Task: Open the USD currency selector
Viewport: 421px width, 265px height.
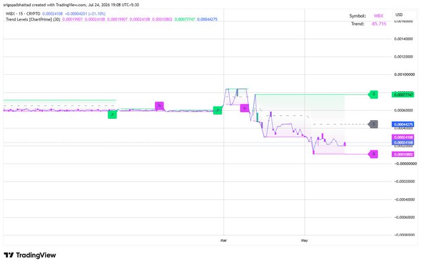Action: point(404,14)
